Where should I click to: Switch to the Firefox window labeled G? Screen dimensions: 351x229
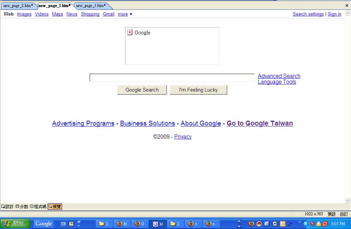[140, 224]
